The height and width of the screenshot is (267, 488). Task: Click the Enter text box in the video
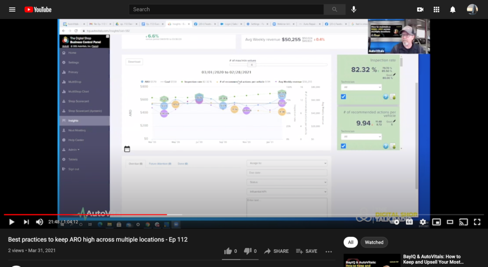(x=287, y=207)
